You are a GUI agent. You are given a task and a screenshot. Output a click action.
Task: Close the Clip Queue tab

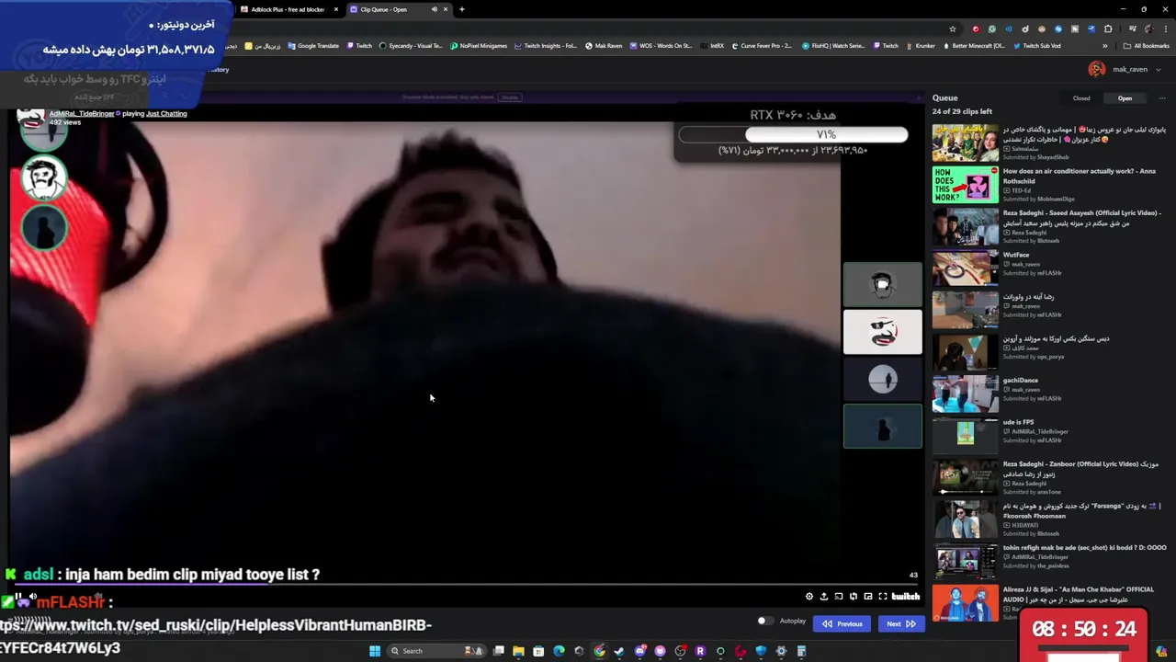pyautogui.click(x=446, y=9)
